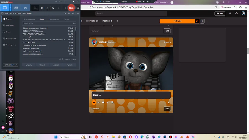Select file Обнова и исправление багов.mp4
This screenshot has height=140, width=249.
(x=48, y=28)
